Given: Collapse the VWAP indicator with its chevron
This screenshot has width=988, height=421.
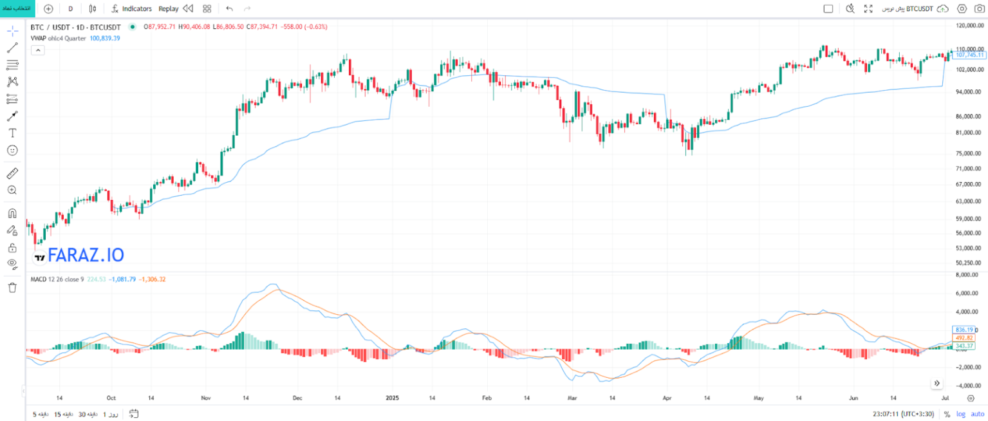Looking at the screenshot, I should (38, 50).
